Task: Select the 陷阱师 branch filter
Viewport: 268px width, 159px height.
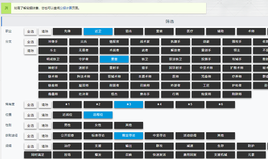Action: point(237,94)
